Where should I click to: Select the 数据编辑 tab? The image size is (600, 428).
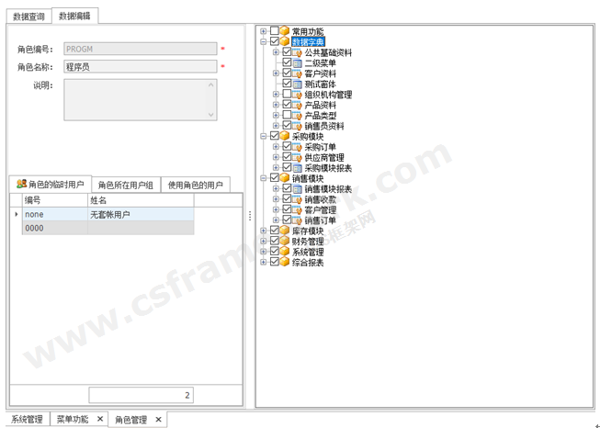[74, 16]
